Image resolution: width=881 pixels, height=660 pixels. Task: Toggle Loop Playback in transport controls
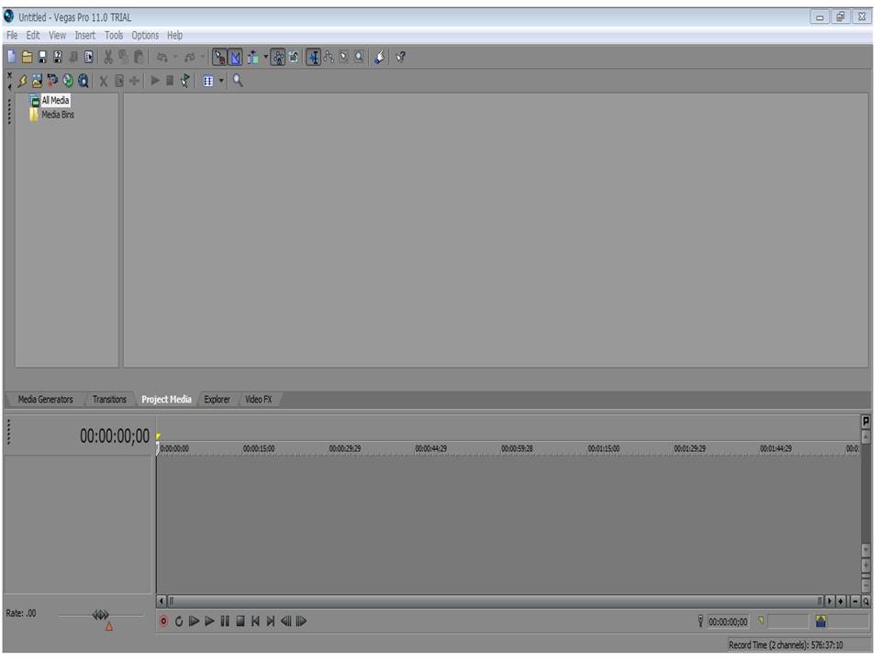pos(179,621)
